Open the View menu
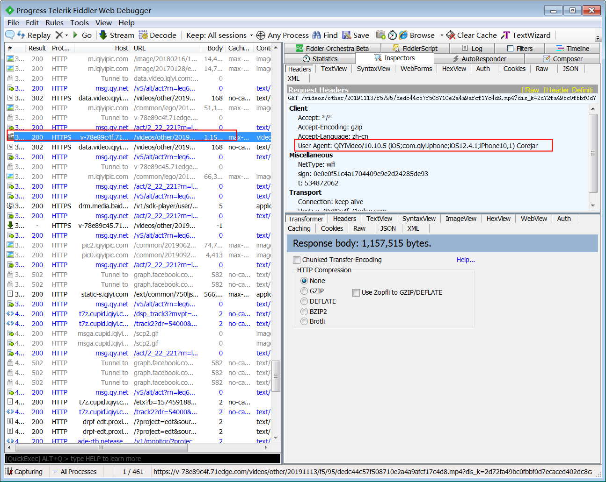The height and width of the screenshot is (482, 606). click(103, 22)
